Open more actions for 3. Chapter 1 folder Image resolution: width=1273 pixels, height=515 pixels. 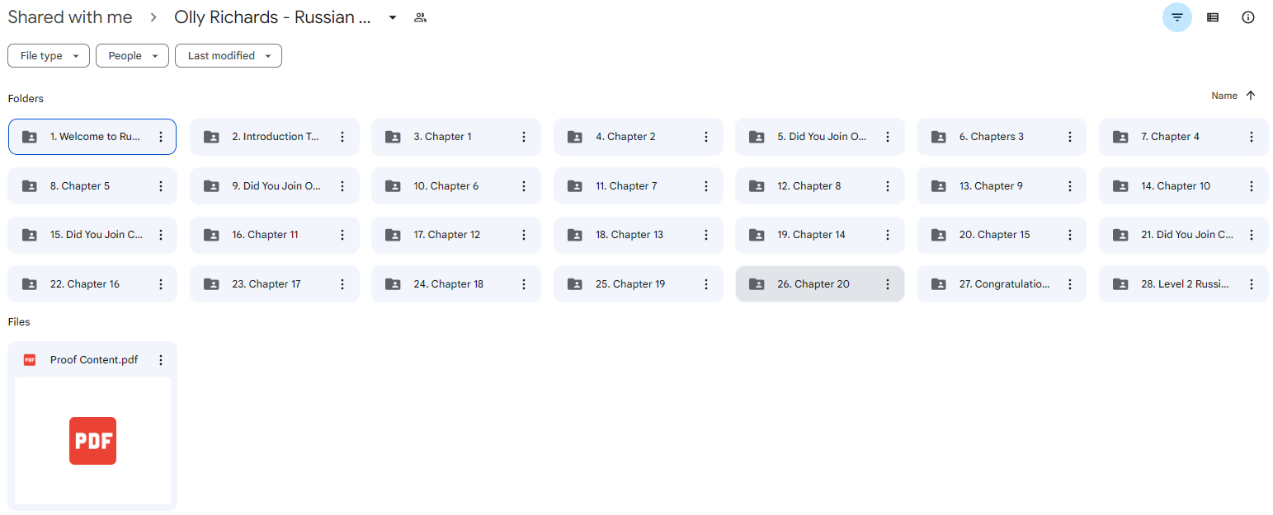point(524,137)
